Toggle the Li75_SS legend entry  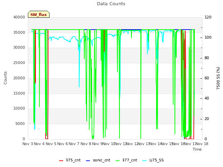[x=153, y=160]
